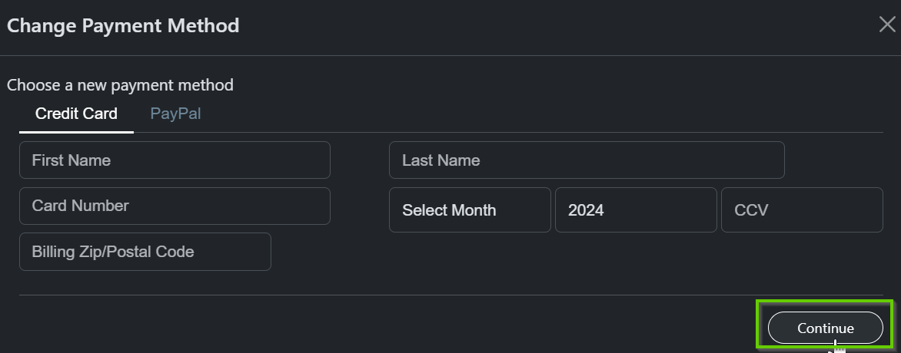Switch to the PayPal tab
Viewport: 901px width, 353px height.
point(175,114)
